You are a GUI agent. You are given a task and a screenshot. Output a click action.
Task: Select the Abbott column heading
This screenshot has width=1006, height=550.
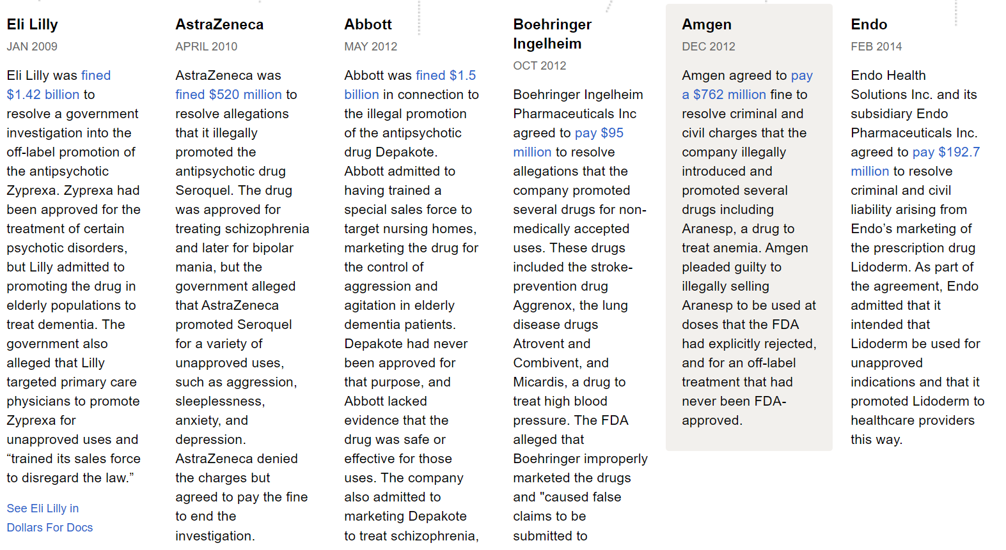pos(368,24)
